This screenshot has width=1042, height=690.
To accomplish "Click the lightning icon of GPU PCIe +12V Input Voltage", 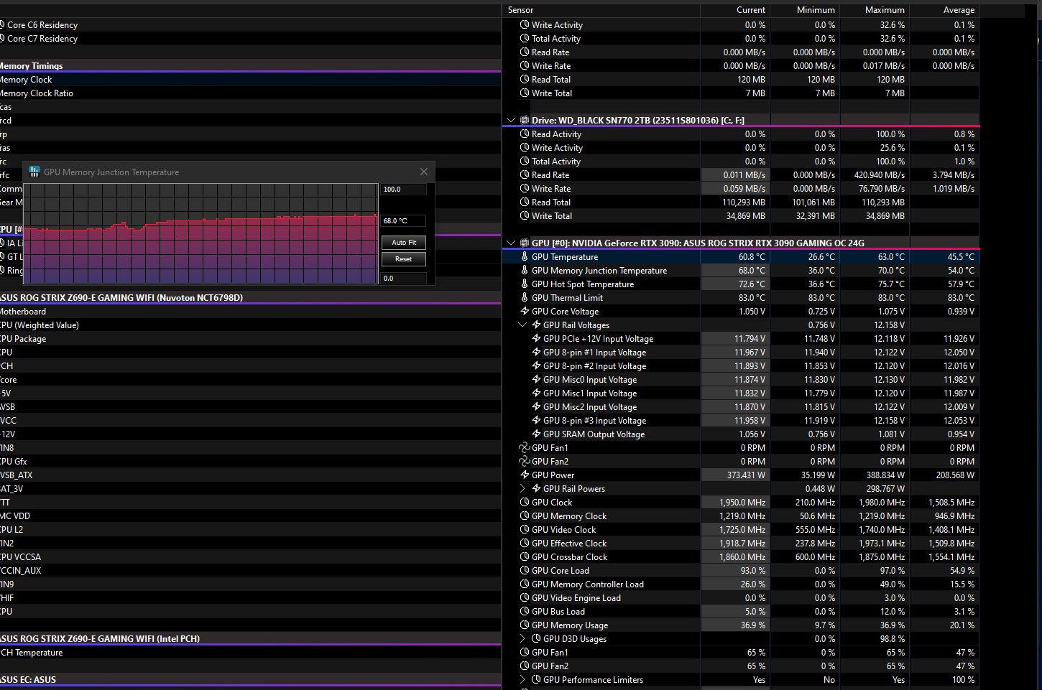I will tap(536, 339).
